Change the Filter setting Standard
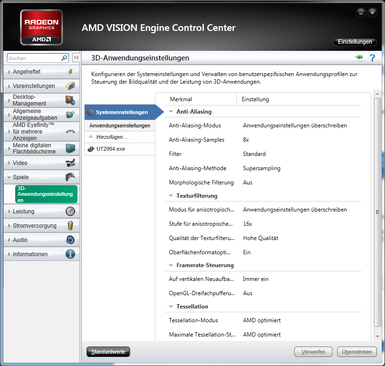Viewport: 385px width, 366px height. click(x=254, y=154)
